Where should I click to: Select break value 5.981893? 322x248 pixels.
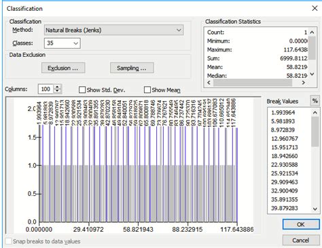coord(283,121)
